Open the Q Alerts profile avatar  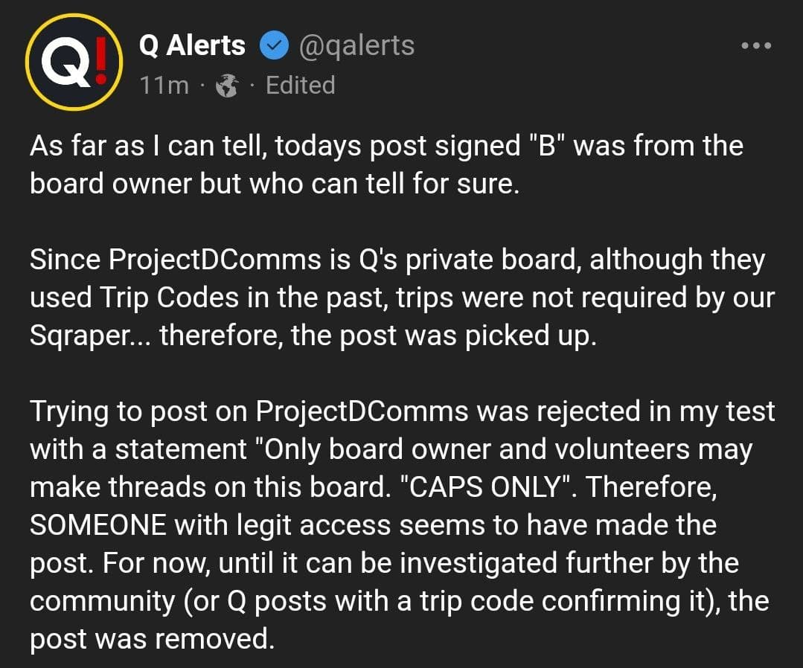74,62
